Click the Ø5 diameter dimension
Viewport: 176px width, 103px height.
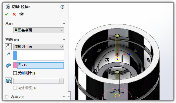coord(116,91)
